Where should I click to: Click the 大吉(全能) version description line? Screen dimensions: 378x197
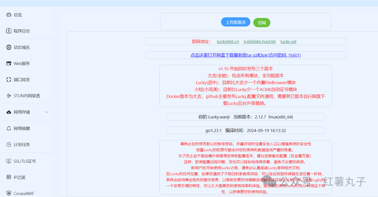click(246, 76)
